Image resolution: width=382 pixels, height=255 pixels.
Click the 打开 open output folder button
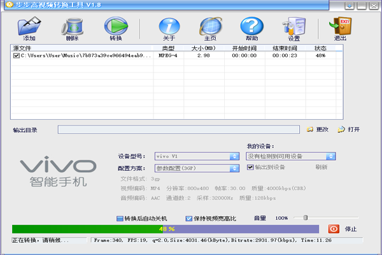coord(349,129)
